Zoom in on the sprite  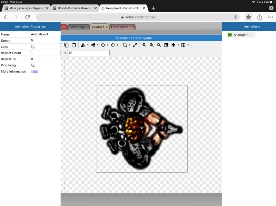144,45
